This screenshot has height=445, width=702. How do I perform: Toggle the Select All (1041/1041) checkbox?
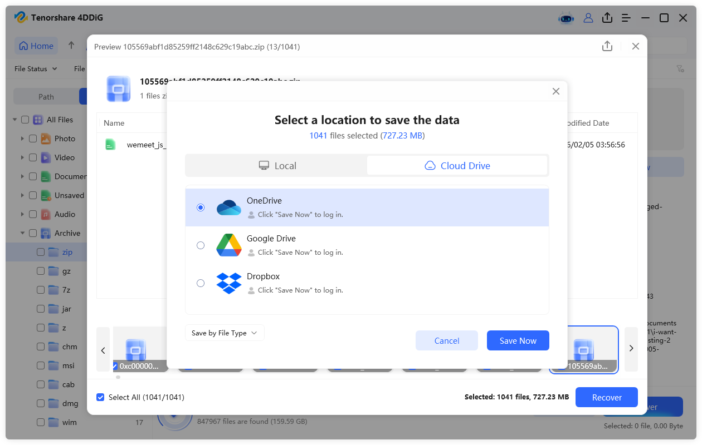pos(100,397)
